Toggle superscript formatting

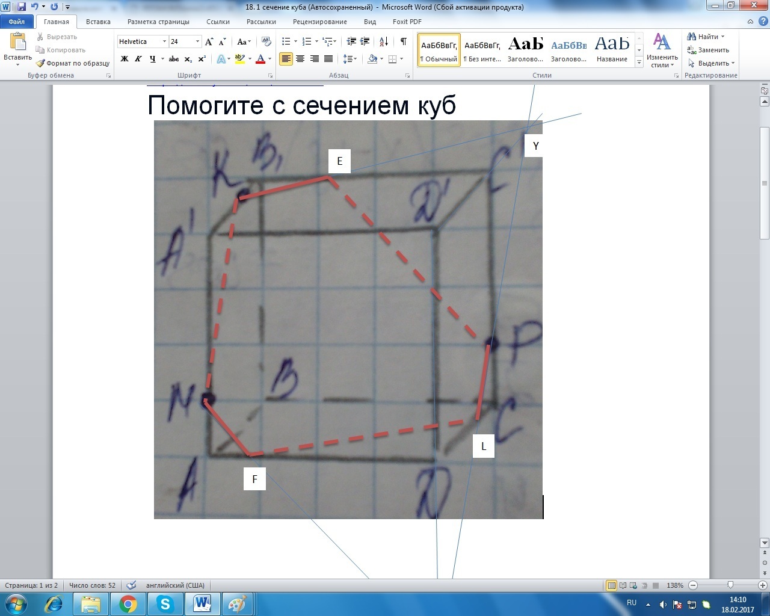click(202, 59)
